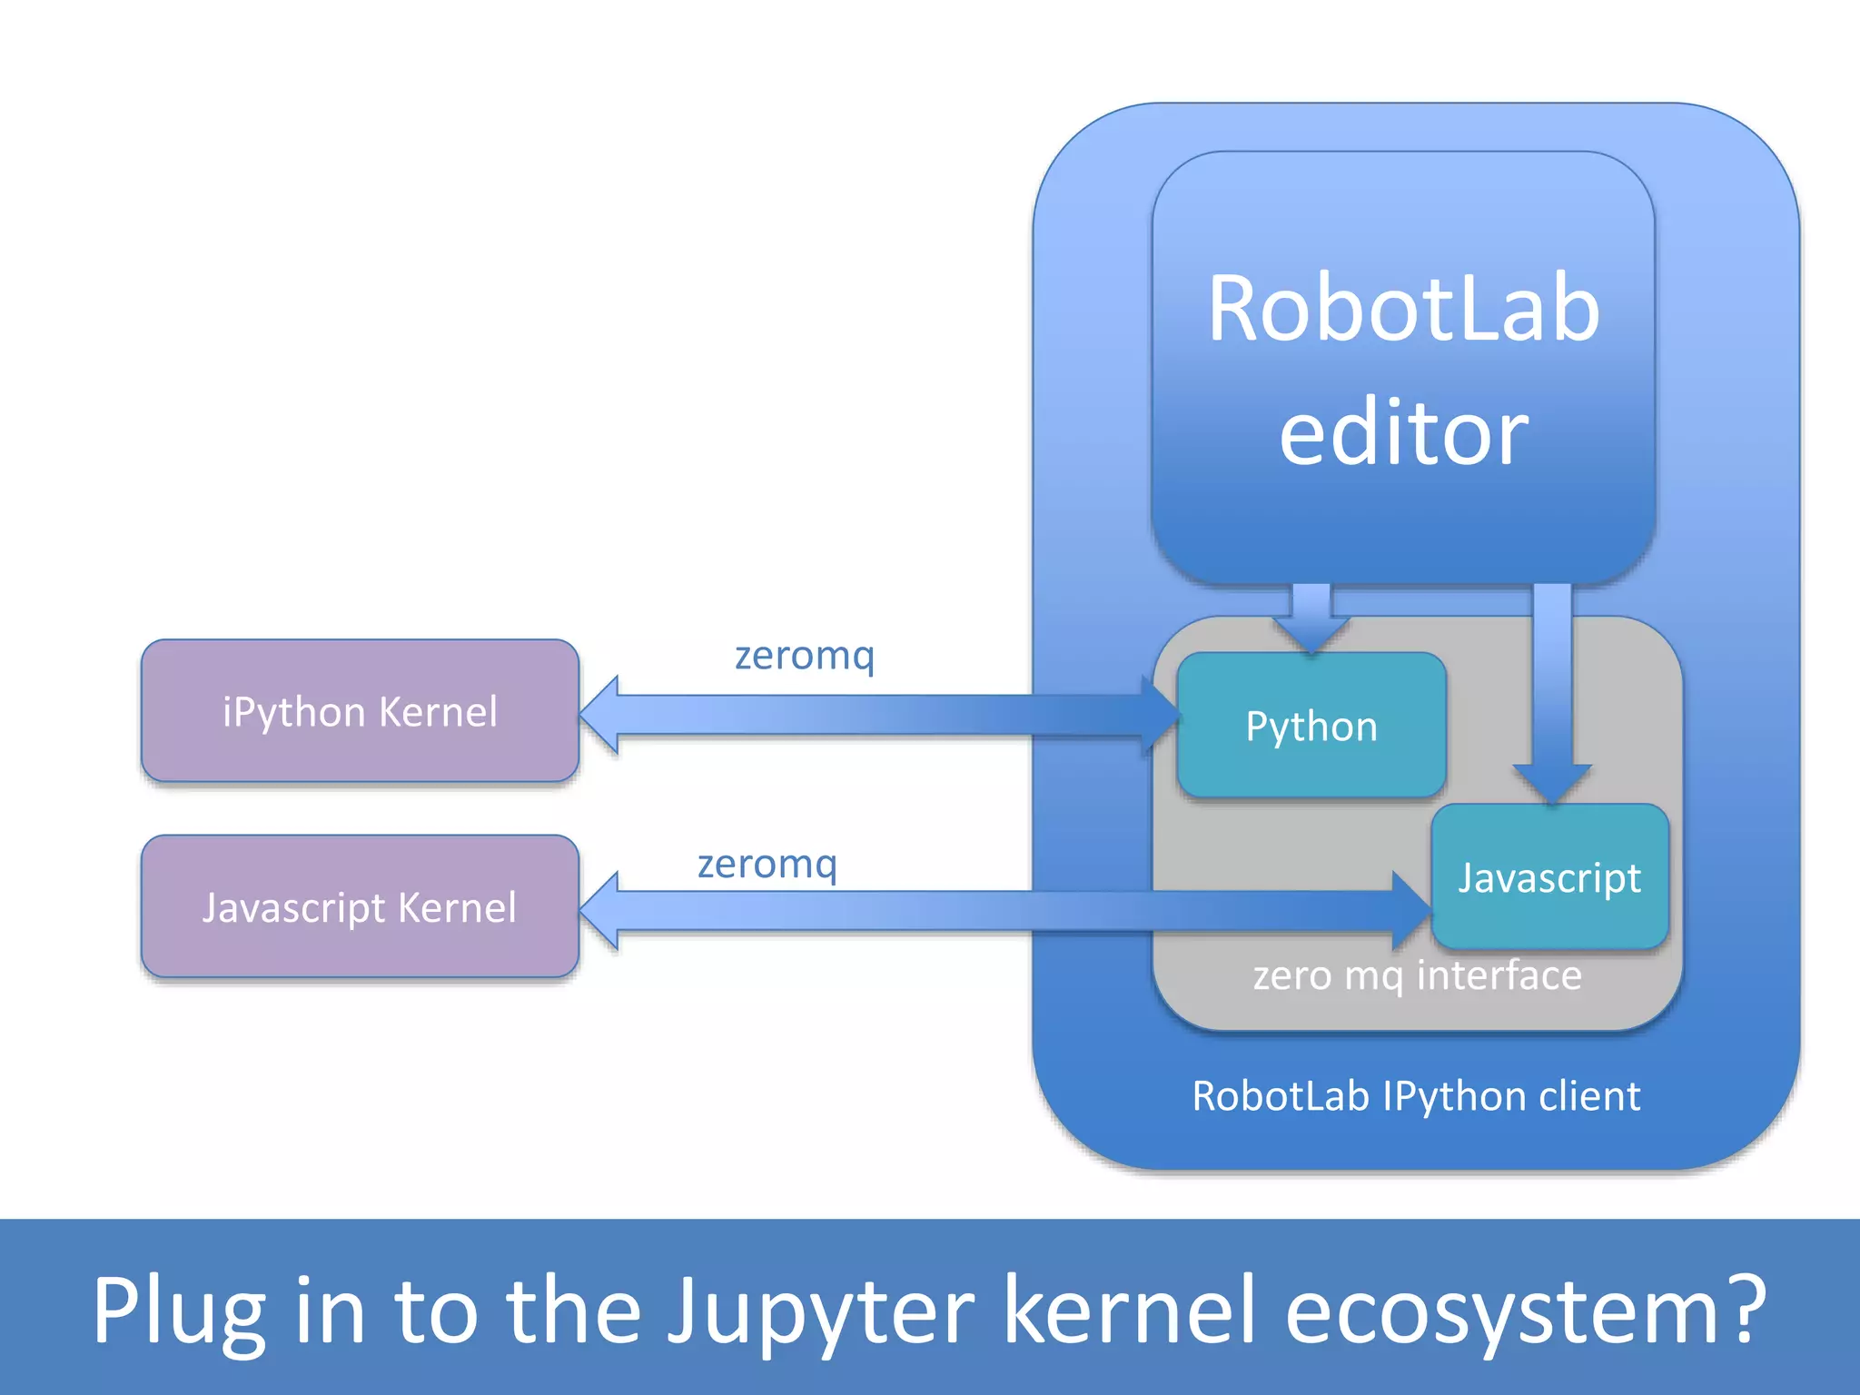1860x1395 pixels.
Task: Click left arrowhead touching iPython Kernel box
Action: coord(603,715)
